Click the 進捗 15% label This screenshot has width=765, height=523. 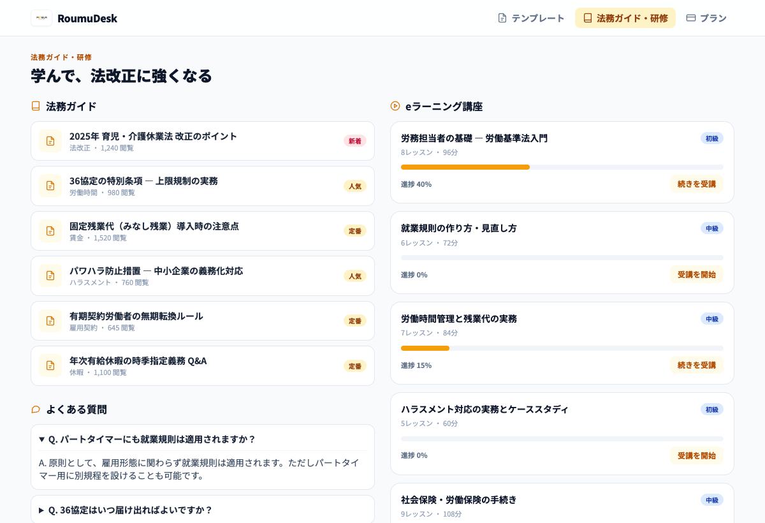click(416, 365)
